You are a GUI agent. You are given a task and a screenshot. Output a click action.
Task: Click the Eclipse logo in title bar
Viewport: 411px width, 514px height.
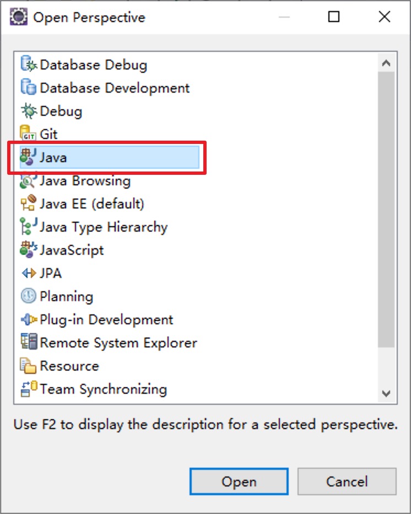[x=18, y=17]
